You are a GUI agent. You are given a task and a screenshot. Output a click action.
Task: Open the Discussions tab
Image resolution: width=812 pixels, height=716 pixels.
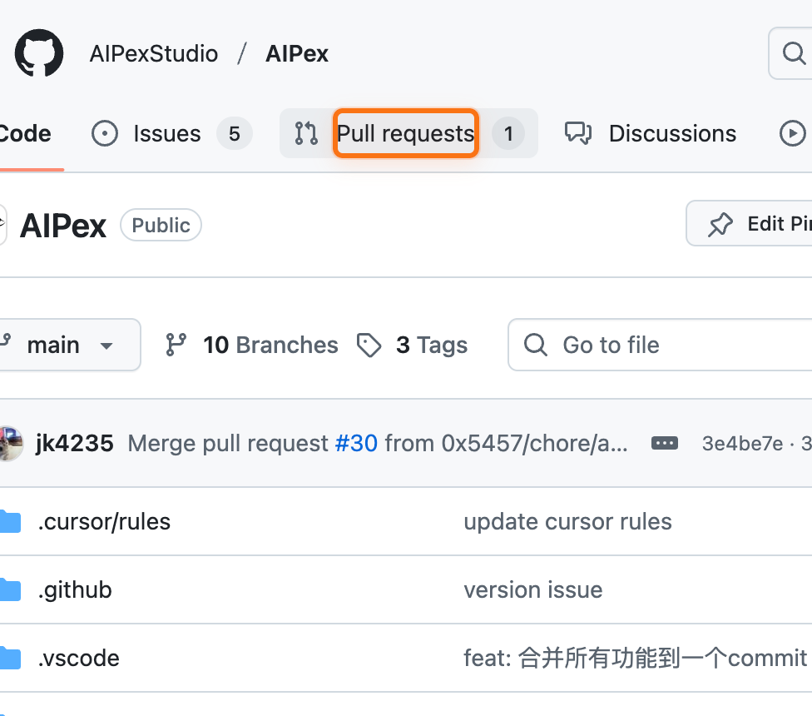click(672, 133)
